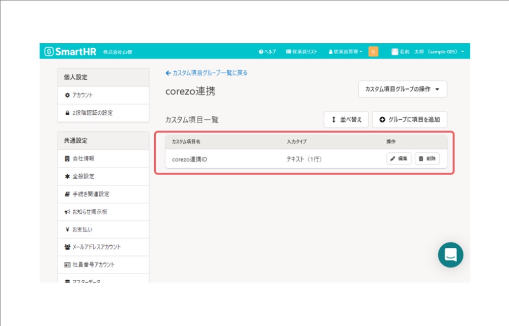Click the 操作 column header

coord(391,142)
